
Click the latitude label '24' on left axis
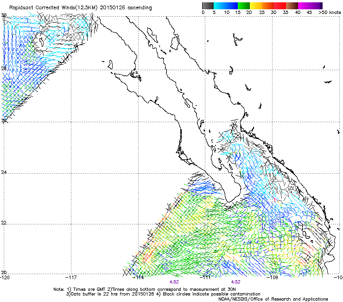(4, 172)
